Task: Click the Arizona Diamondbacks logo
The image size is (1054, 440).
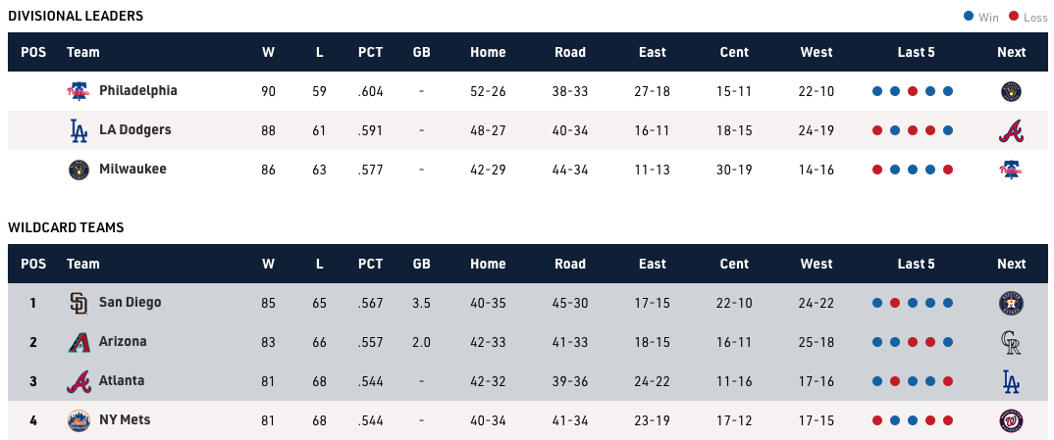Action: click(x=79, y=342)
